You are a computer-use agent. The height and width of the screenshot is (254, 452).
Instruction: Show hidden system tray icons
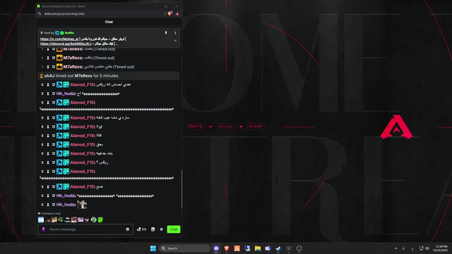point(396,248)
